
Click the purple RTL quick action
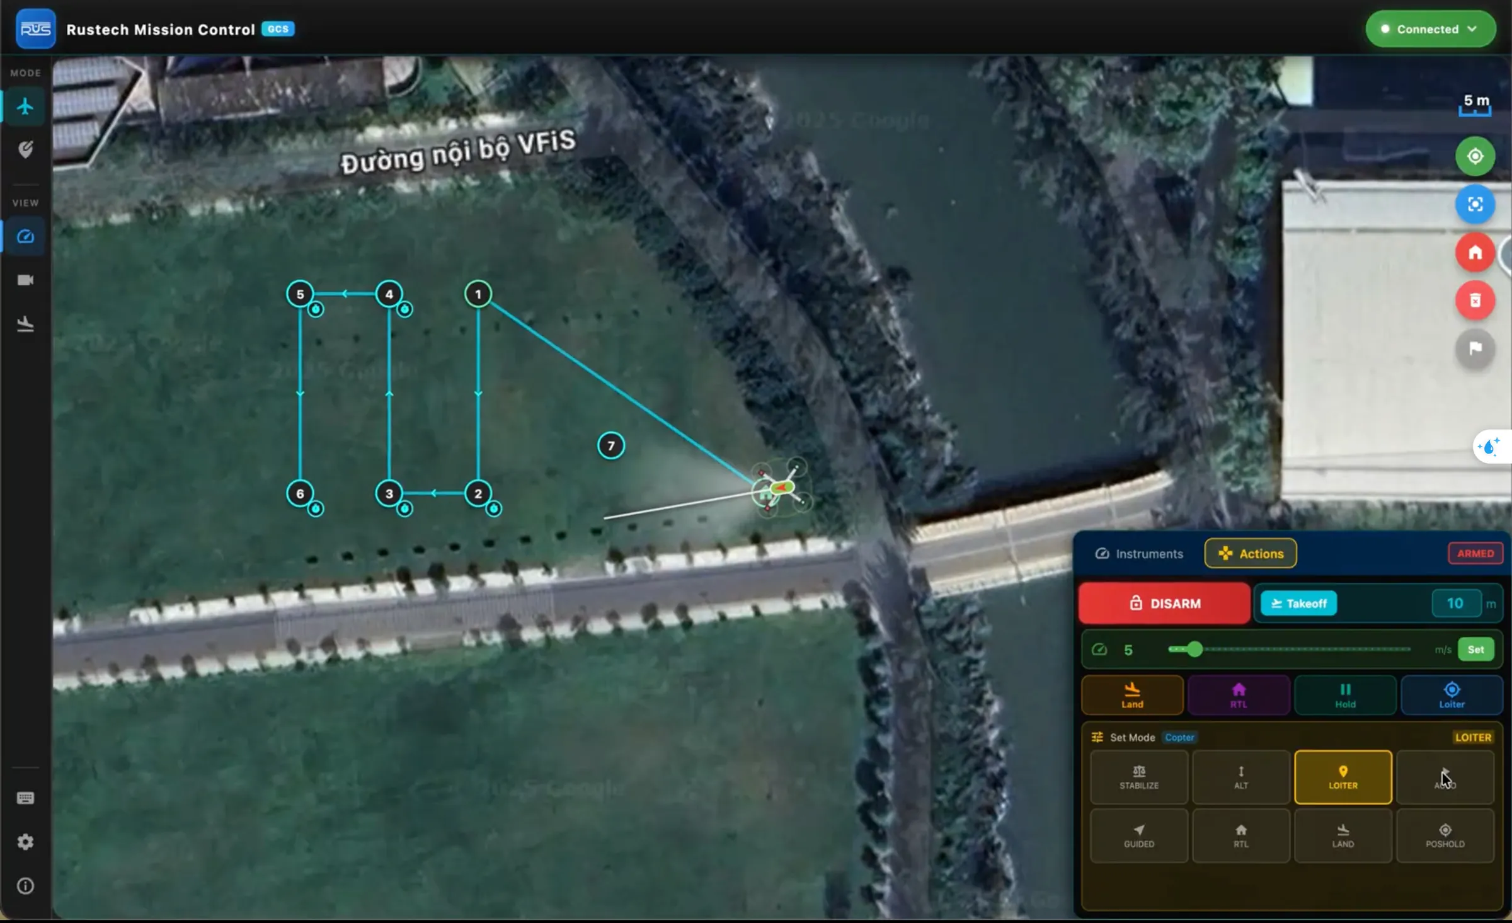(1239, 695)
